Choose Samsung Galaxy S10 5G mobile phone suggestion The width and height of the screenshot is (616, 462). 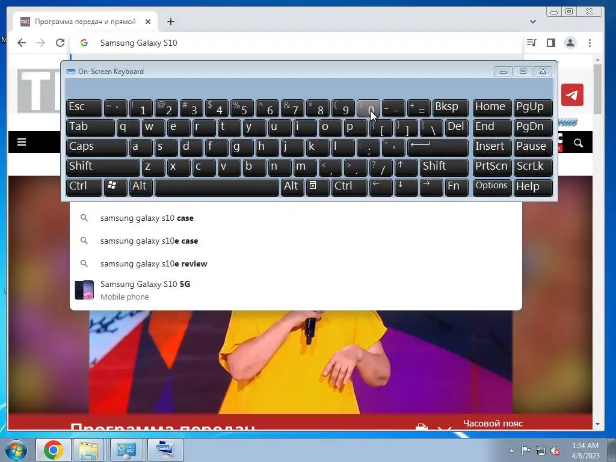tap(296, 290)
